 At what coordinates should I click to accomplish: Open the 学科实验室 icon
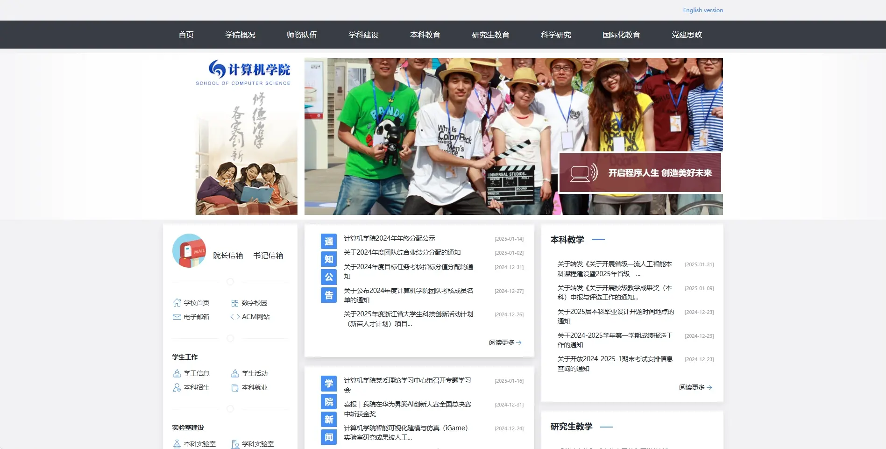click(235, 443)
